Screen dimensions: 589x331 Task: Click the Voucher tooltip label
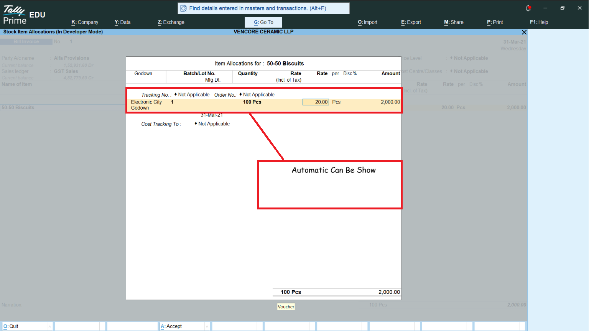[x=286, y=307]
